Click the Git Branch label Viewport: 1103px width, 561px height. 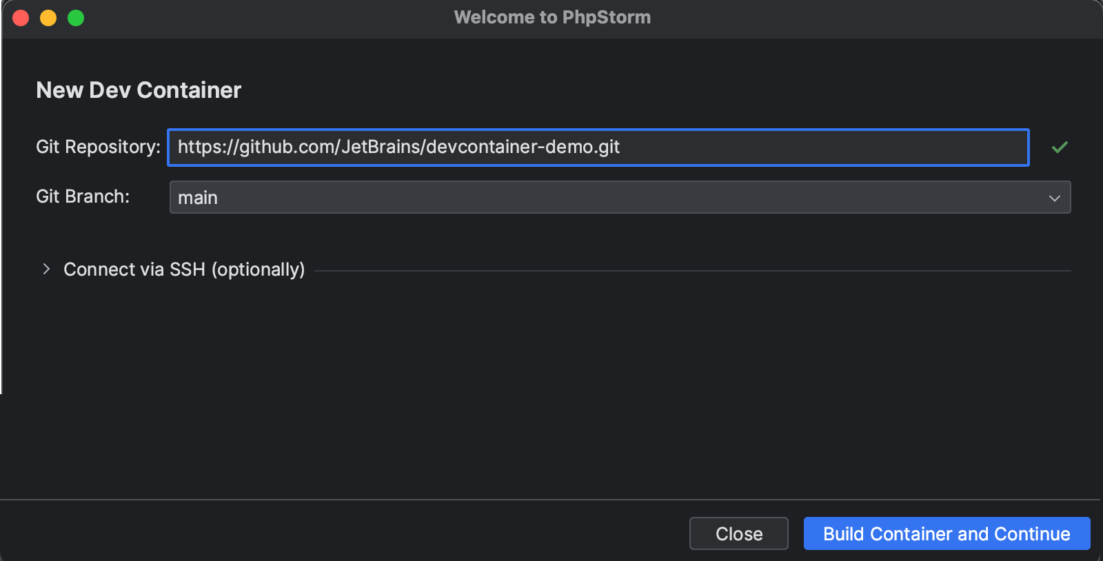pos(83,196)
